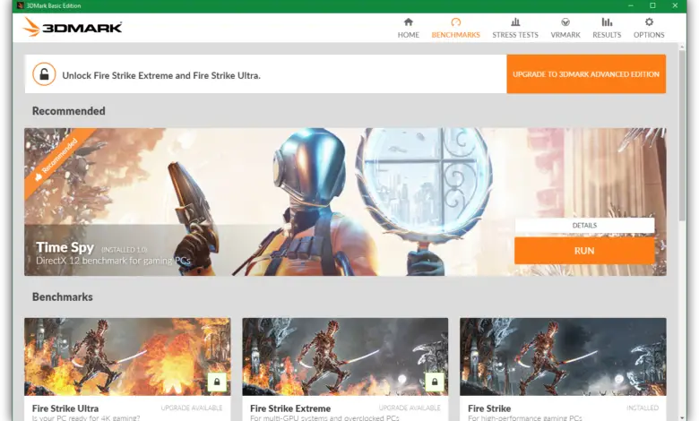699x421 pixels.
Task: Click the Recommended ribbon on Time Spy banner
Action: pos(58,160)
